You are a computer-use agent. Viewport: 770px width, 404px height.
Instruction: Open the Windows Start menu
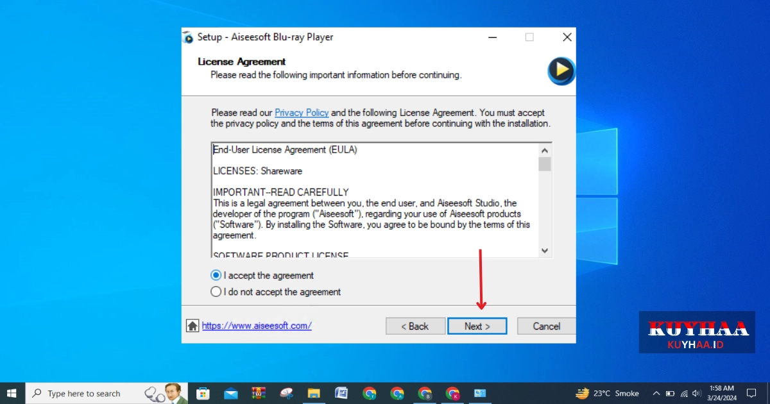12,393
